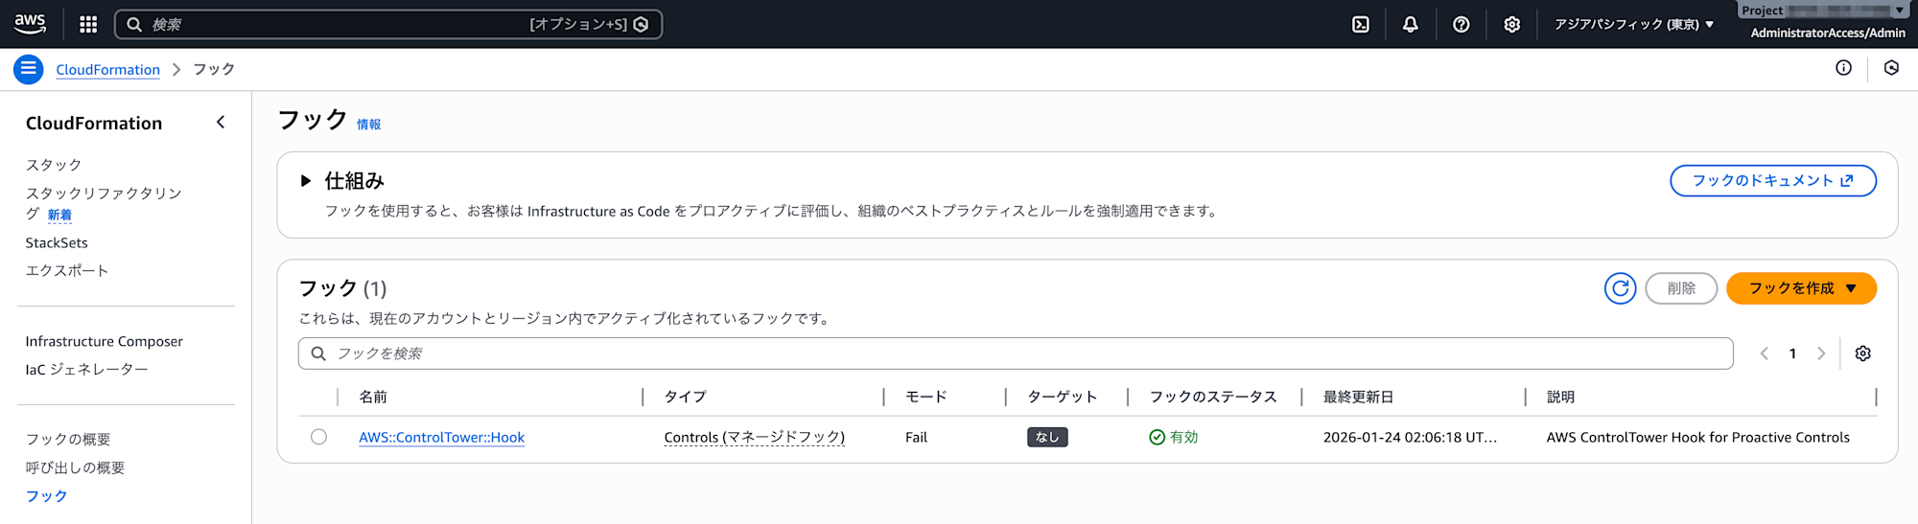
Task: Open the Project account dropdown
Action: click(x=1824, y=11)
